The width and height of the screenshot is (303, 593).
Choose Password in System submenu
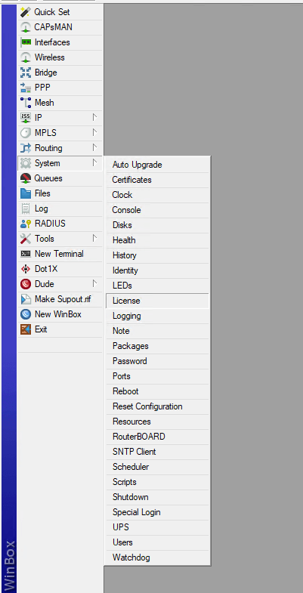(157, 362)
